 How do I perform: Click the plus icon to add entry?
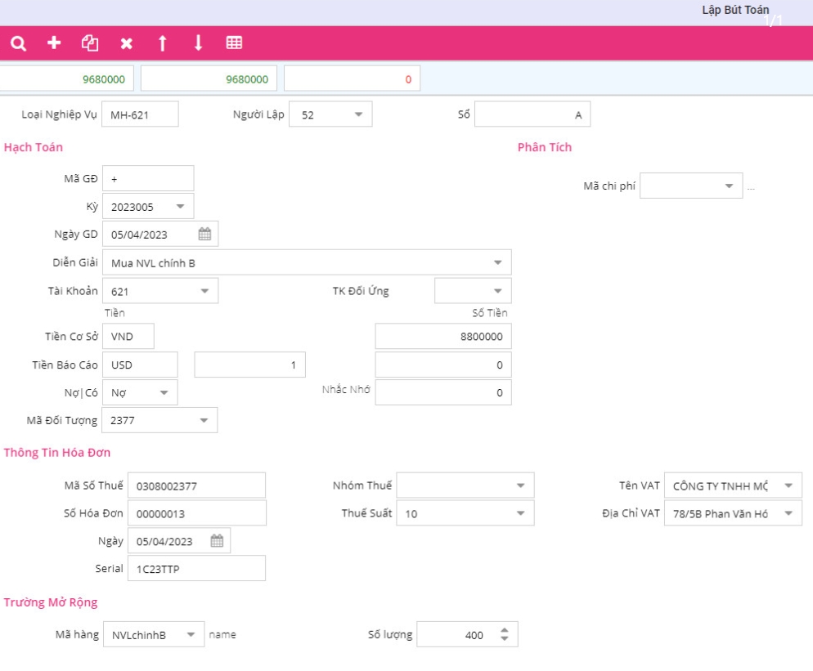click(x=54, y=43)
